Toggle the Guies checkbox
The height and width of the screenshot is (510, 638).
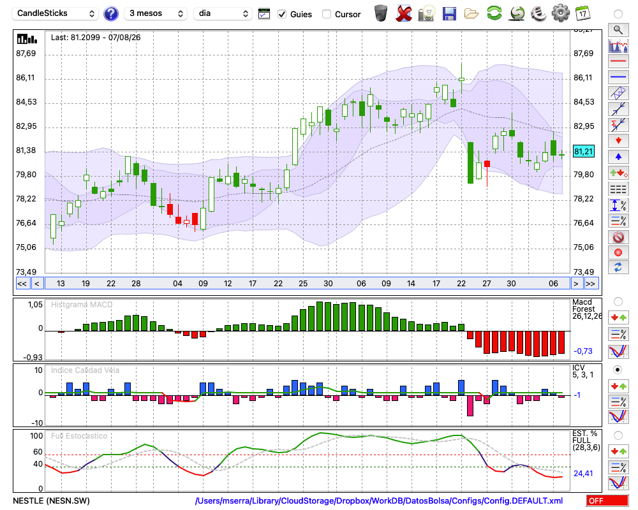281,14
